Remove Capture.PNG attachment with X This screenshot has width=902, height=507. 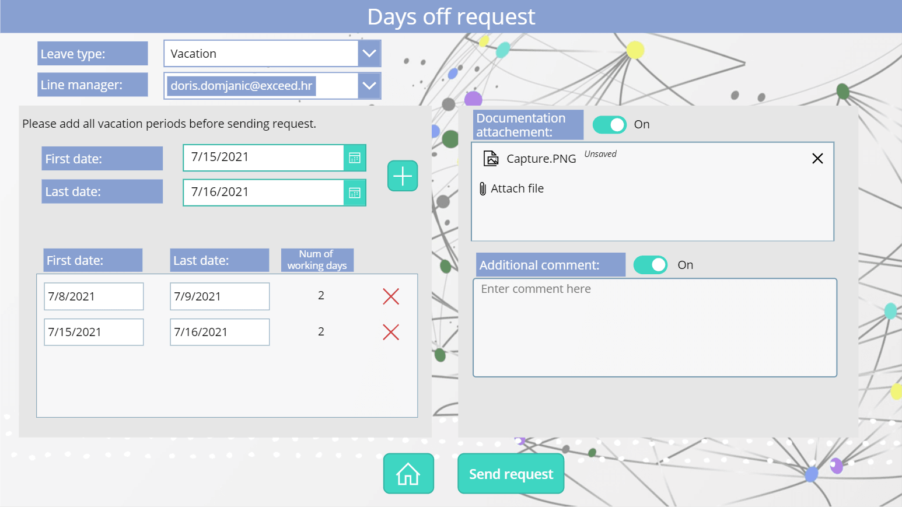pos(817,159)
